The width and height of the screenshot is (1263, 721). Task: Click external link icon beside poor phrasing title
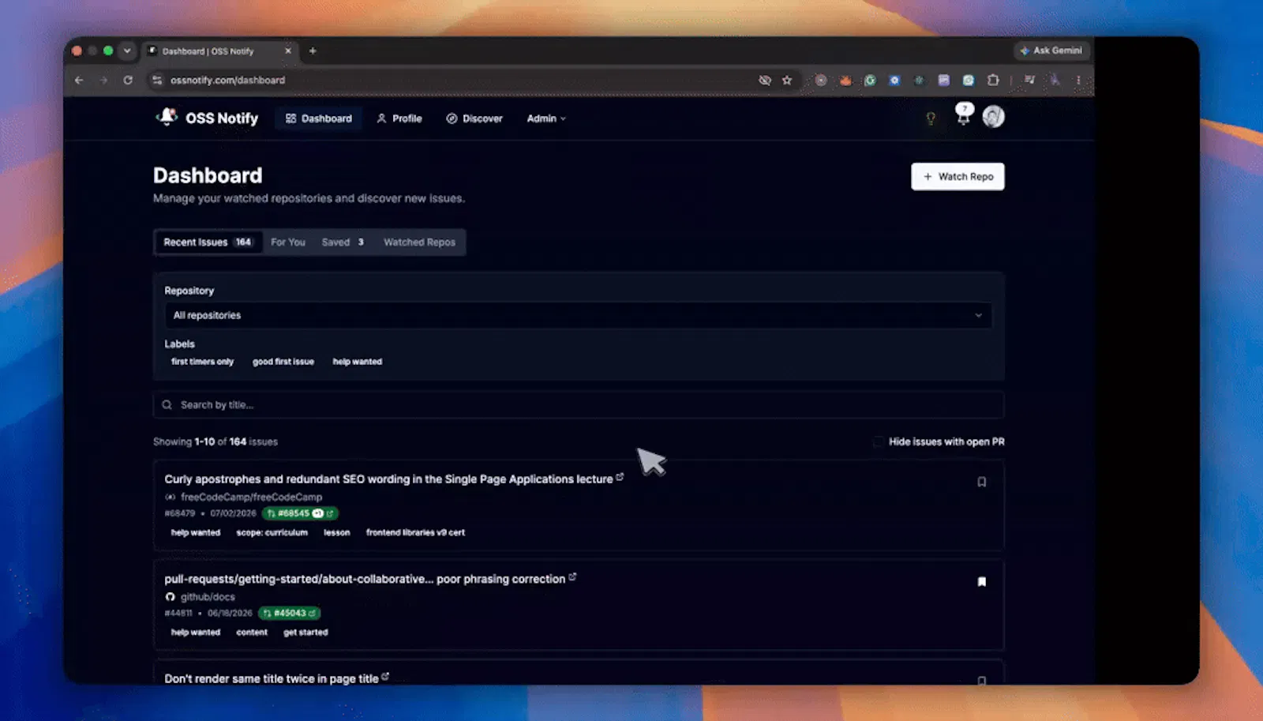point(572,577)
